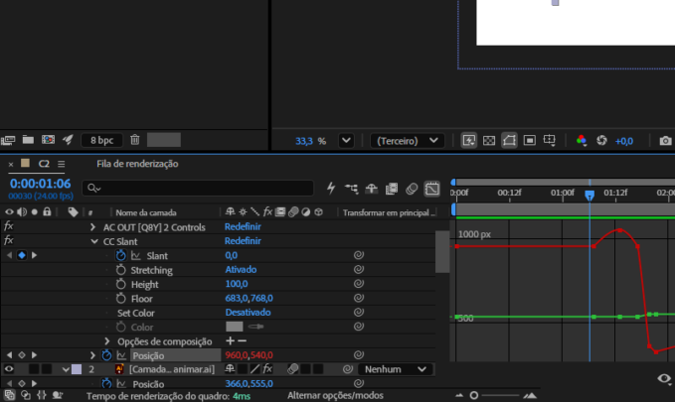Click the Height value 100,0
Viewport: 675px width, 402px height.
(237, 284)
